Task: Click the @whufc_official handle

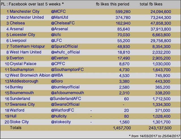Action: (65, 52)
